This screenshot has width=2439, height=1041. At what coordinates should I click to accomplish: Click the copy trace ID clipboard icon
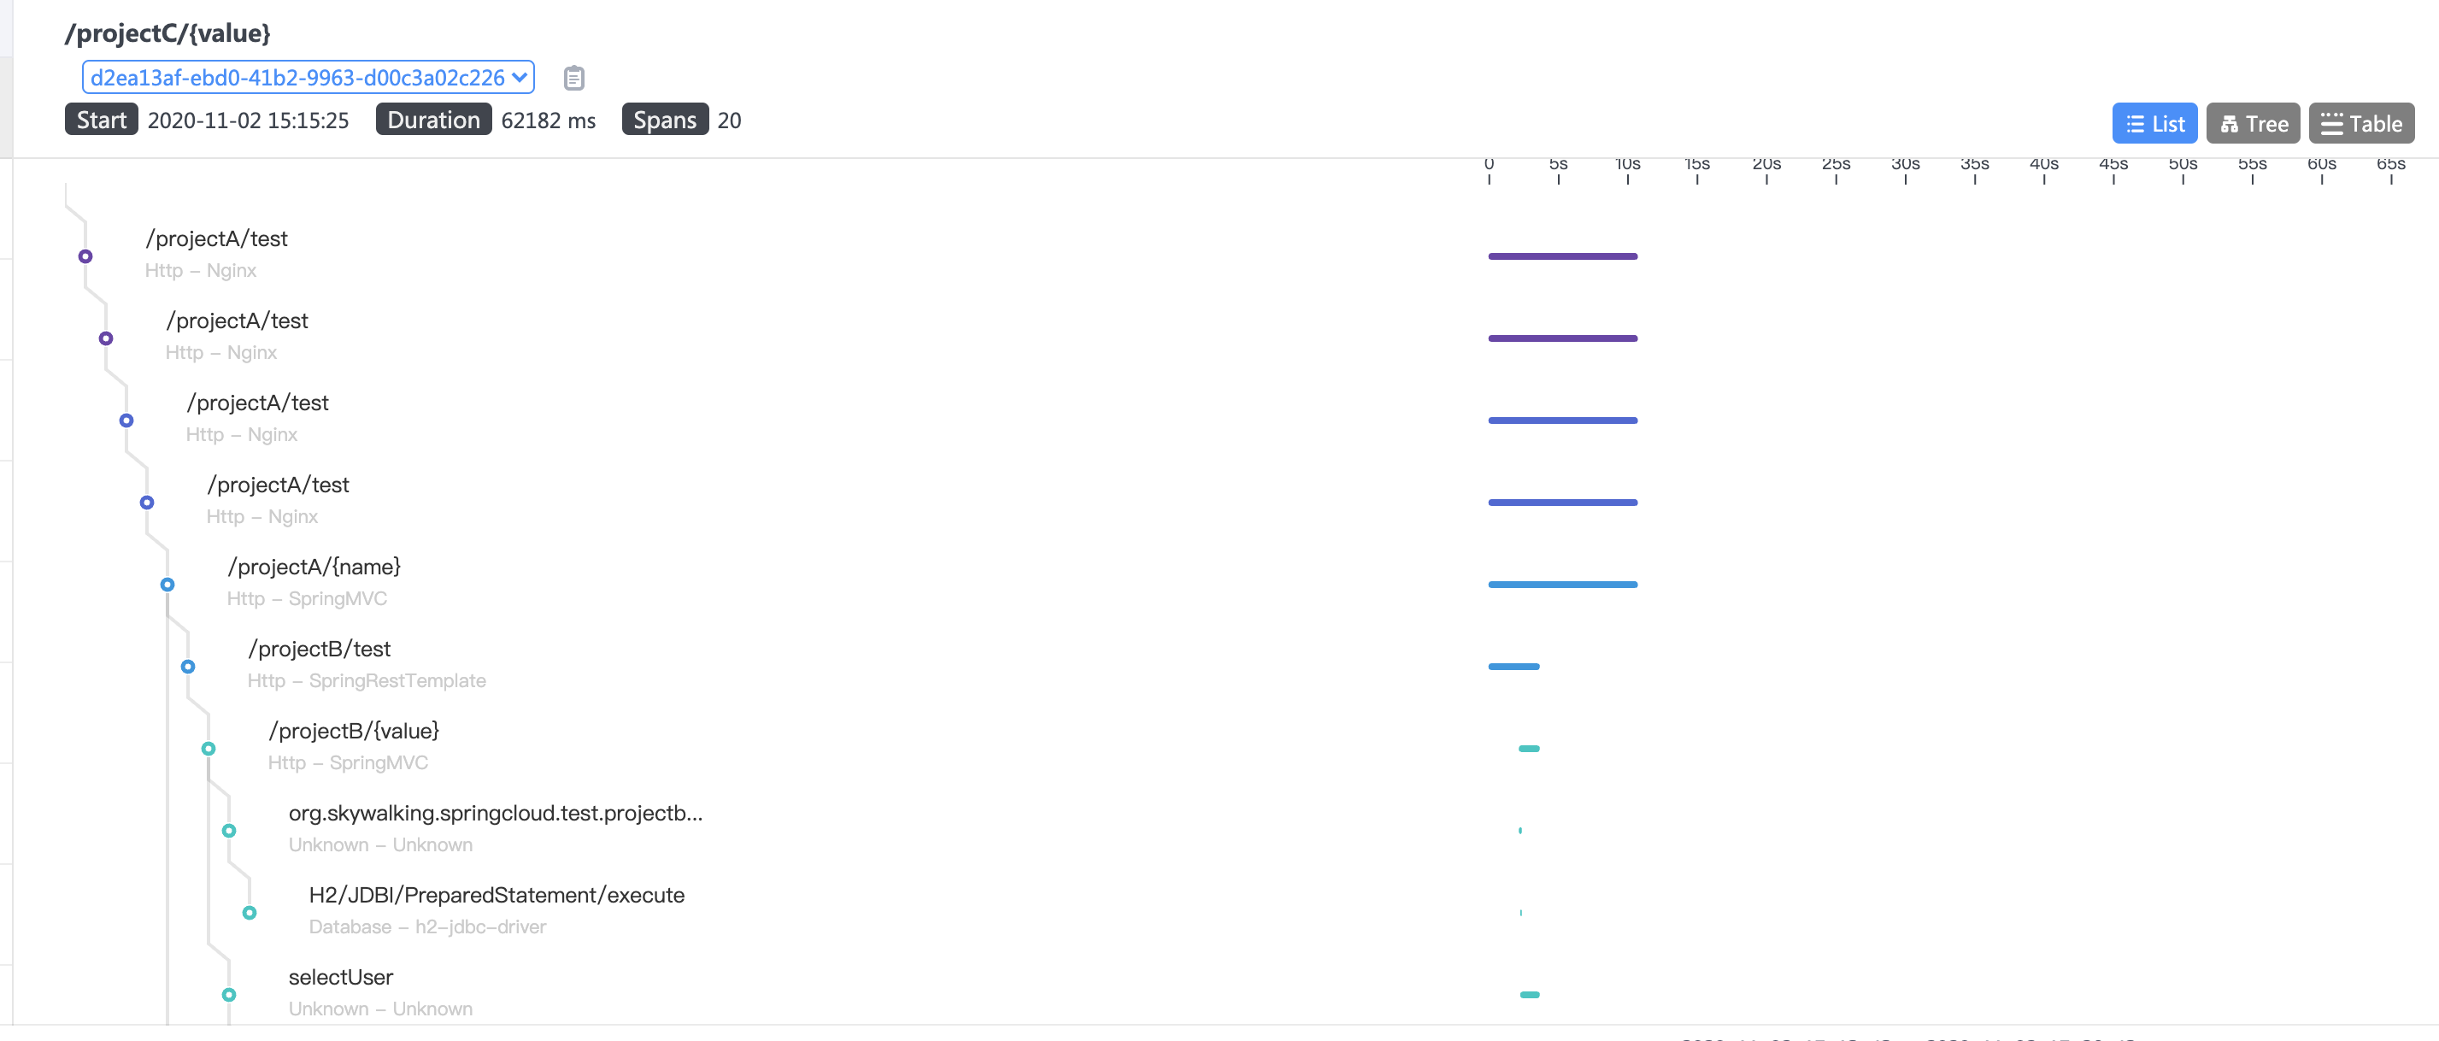[573, 78]
